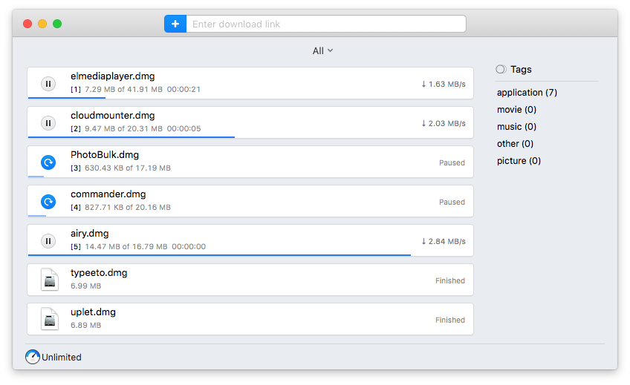Choose the picture (0) tag
This screenshot has height=385, width=630.
coord(519,161)
